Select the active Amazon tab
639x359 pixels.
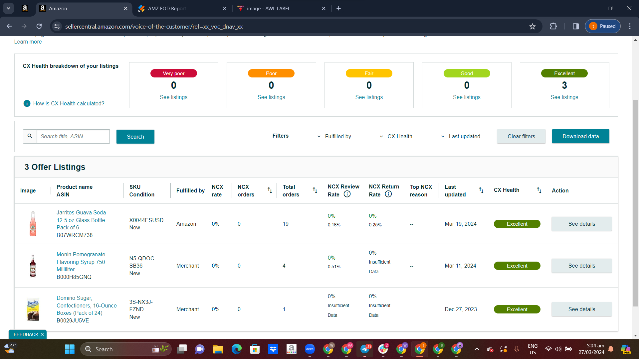[x=83, y=8]
